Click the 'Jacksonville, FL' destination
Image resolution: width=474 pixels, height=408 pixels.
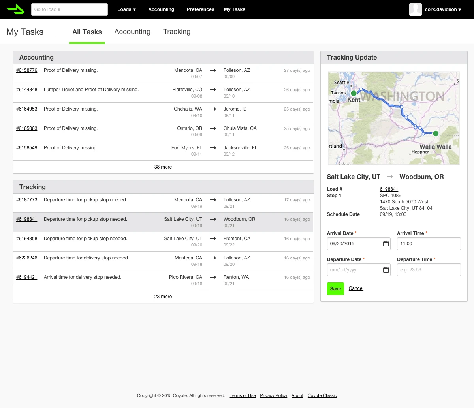[x=241, y=148]
